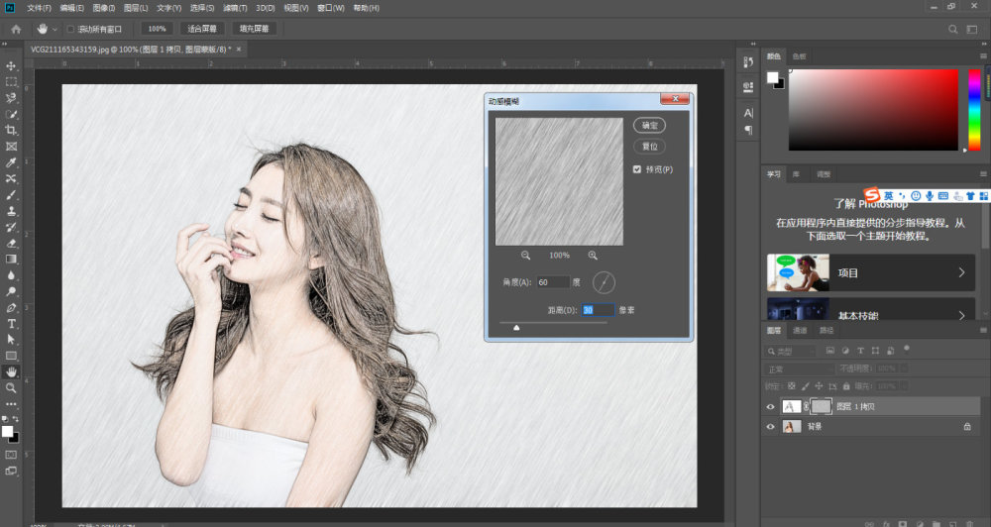This screenshot has width=991, height=527.
Task: Toggle lock position in Layers panel
Action: pyautogui.click(x=819, y=386)
